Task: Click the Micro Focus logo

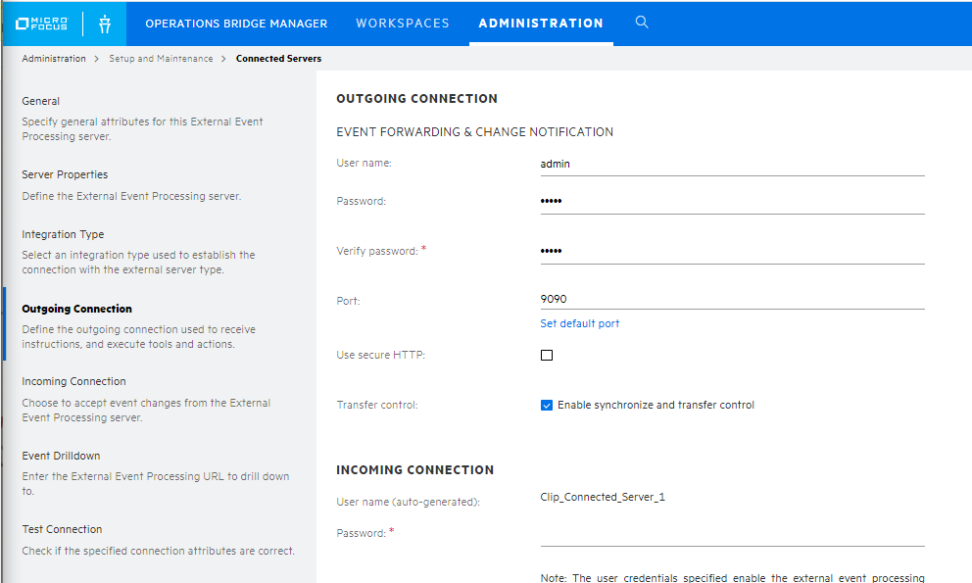Action: click(41, 24)
